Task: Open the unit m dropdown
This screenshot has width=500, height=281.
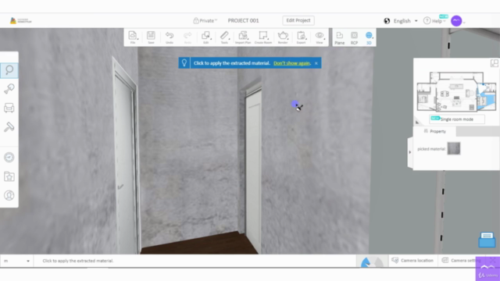Action: [16, 261]
